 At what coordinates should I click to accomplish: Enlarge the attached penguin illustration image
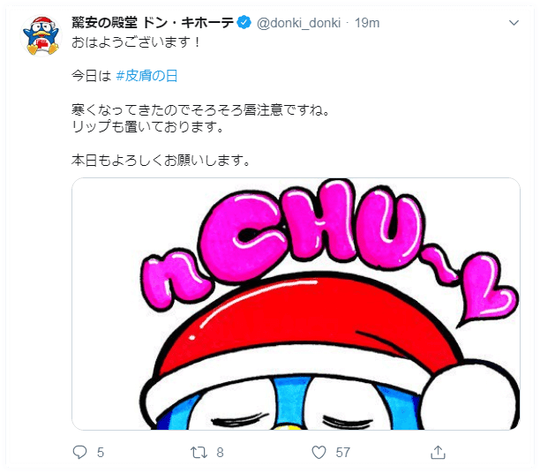(296, 304)
